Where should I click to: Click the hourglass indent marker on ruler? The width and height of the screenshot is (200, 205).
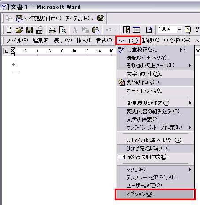coord(13,52)
